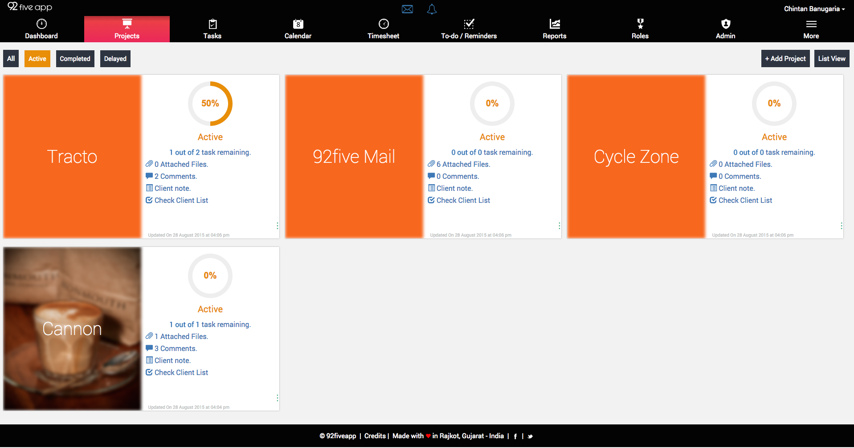854x448 pixels.
Task: Click the comment bubble icon in Tracto card
Action: (149, 176)
